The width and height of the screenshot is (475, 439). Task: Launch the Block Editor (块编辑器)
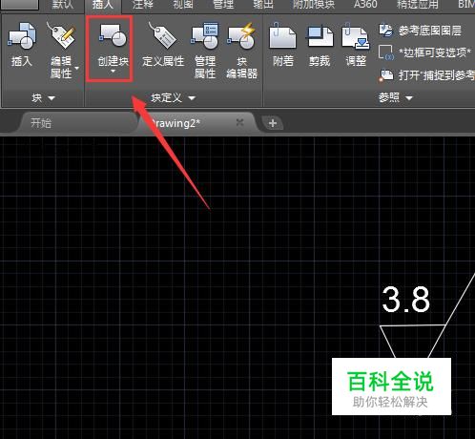click(x=241, y=50)
